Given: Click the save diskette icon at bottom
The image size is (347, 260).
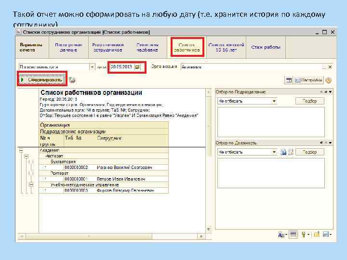Looking at the screenshot, I should pos(325,234).
